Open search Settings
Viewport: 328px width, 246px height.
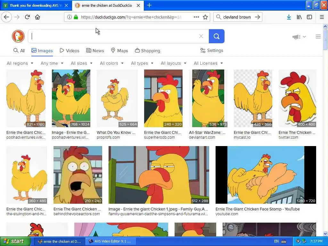(212, 50)
